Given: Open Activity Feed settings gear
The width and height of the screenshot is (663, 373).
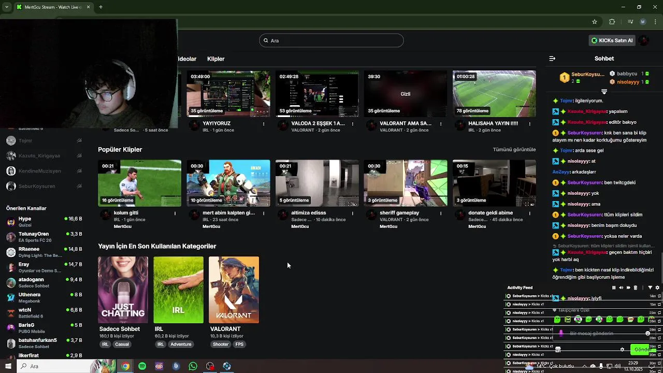Looking at the screenshot, I should (x=657, y=288).
